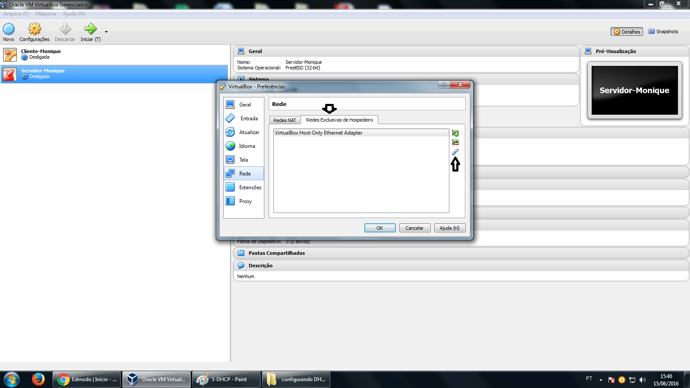Open dropdown arrow next to Iniciar

coord(106,32)
